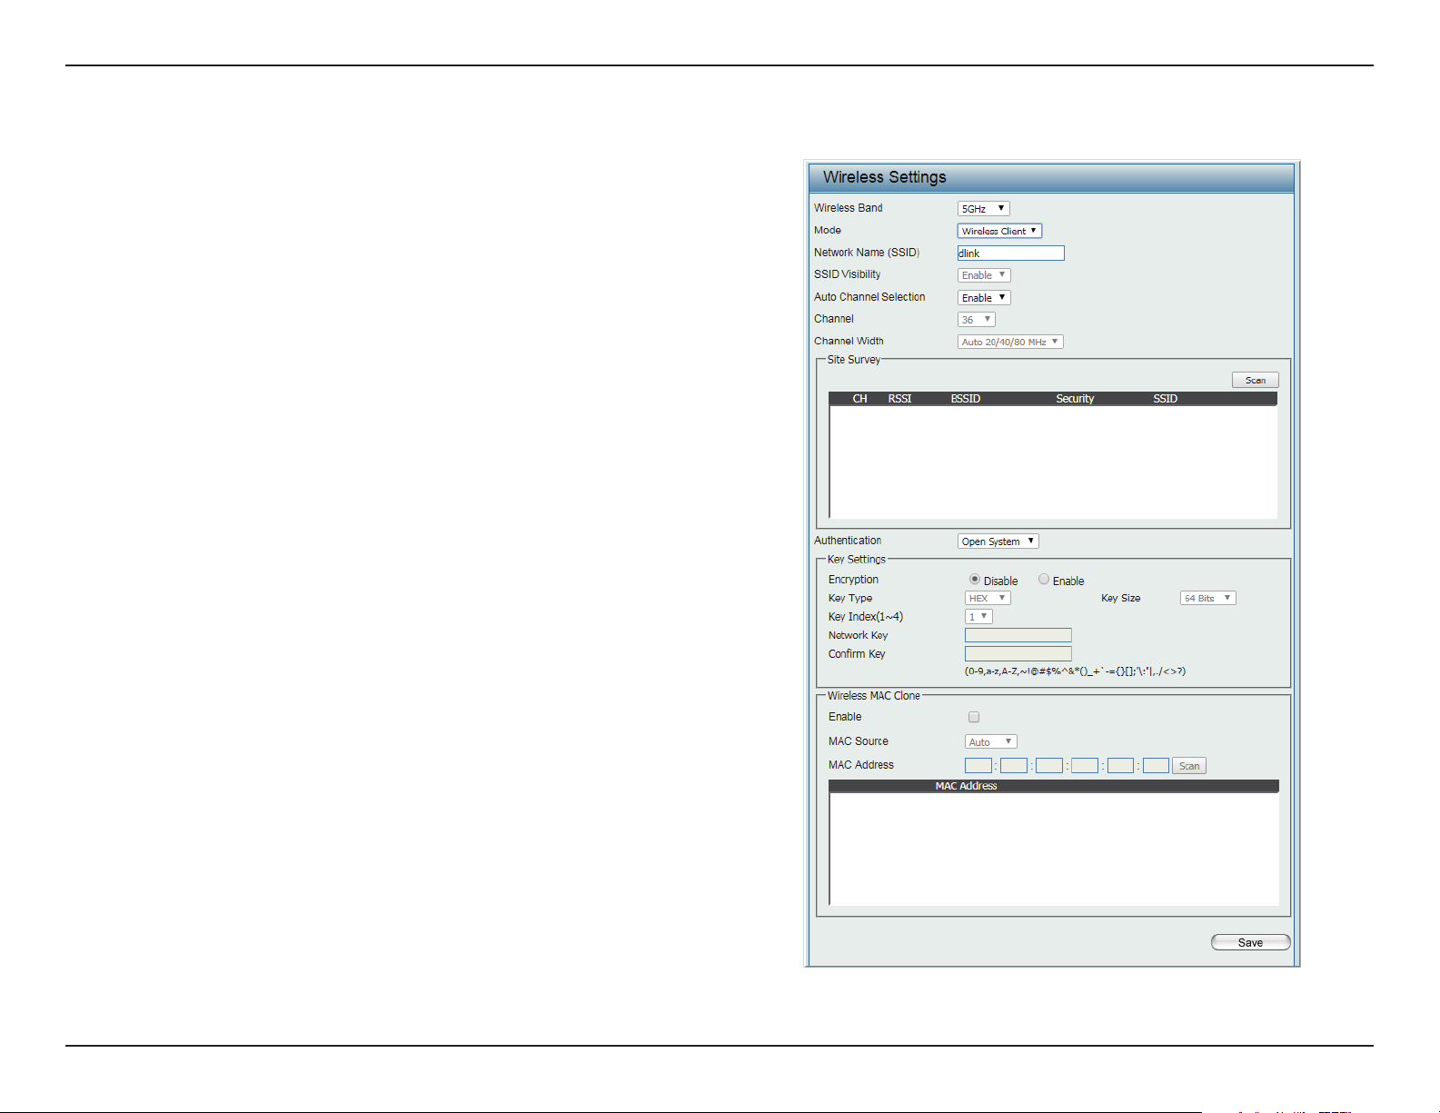
Task: Click the Save button
Action: 1250,942
